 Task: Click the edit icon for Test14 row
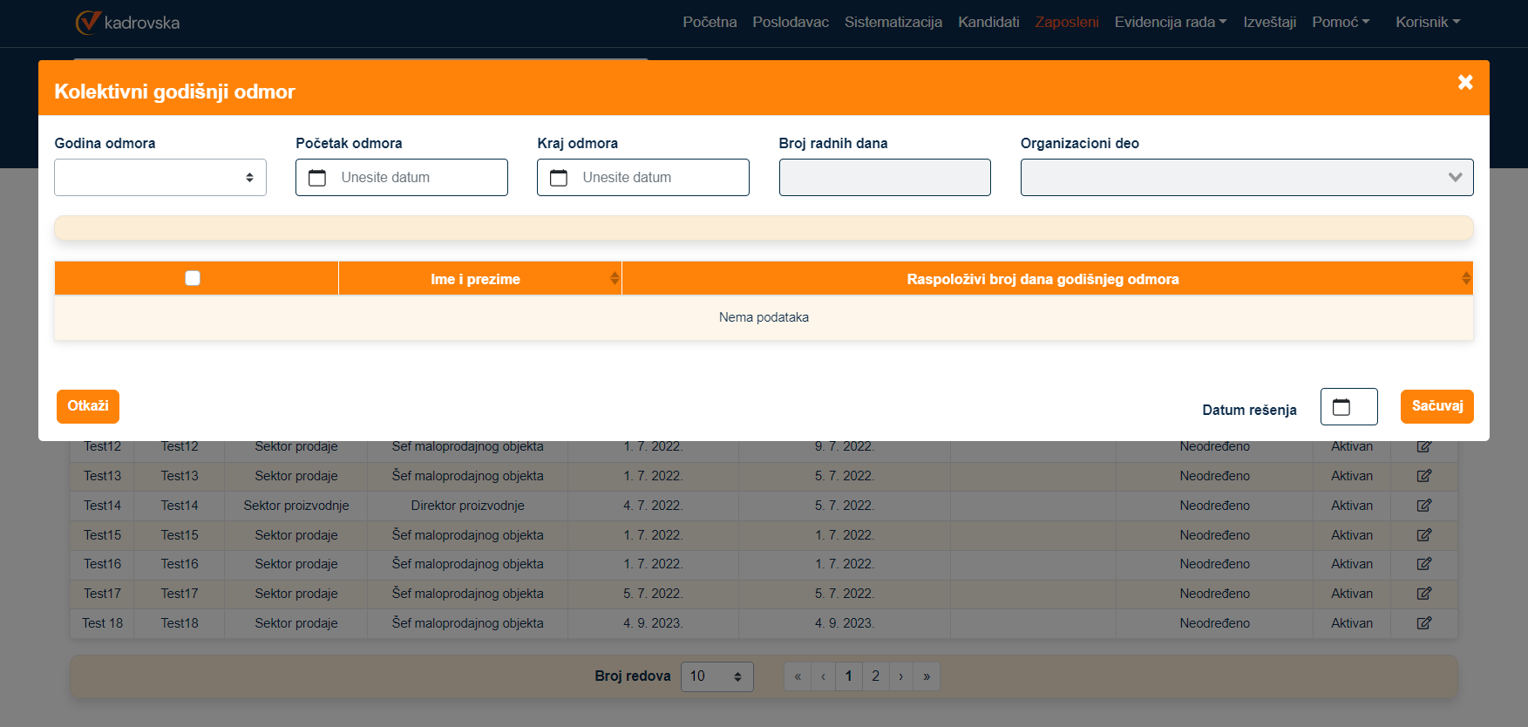click(x=1423, y=506)
